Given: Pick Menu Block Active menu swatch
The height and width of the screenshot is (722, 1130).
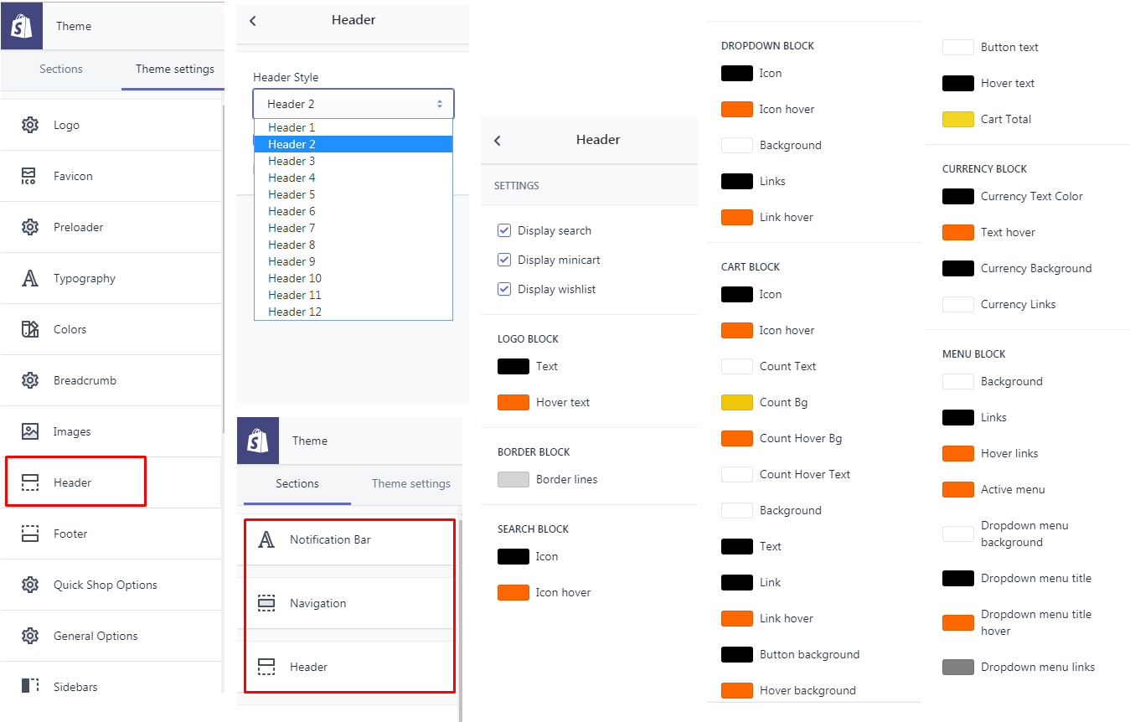Looking at the screenshot, I should (x=958, y=489).
